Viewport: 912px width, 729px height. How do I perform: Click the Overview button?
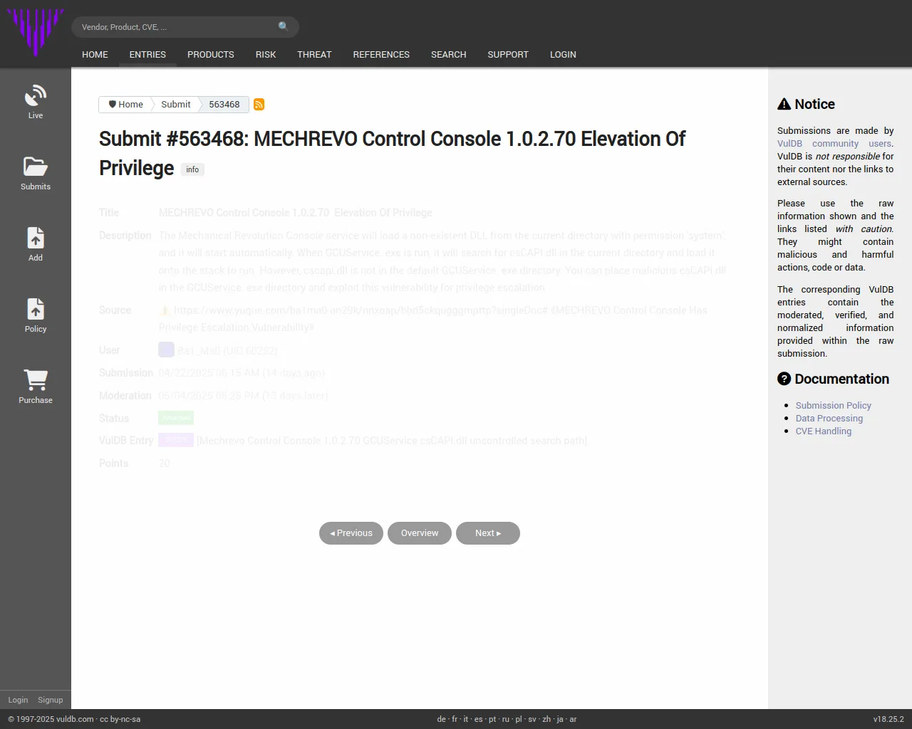tap(420, 533)
